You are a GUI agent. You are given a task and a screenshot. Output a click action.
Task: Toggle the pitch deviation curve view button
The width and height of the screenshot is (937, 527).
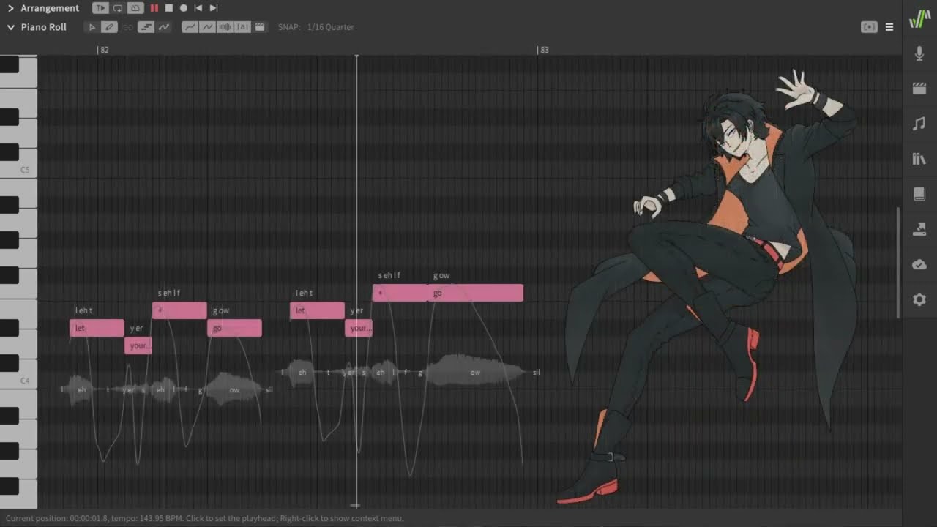click(x=207, y=27)
